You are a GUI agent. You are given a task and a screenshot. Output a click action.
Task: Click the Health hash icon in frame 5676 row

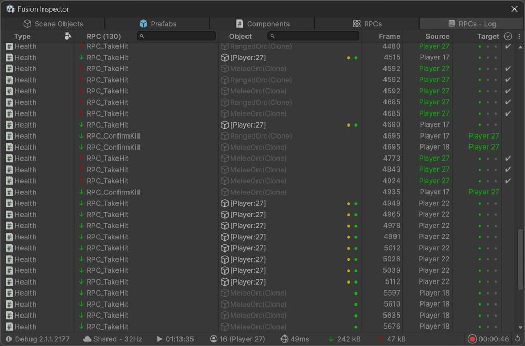9,327
